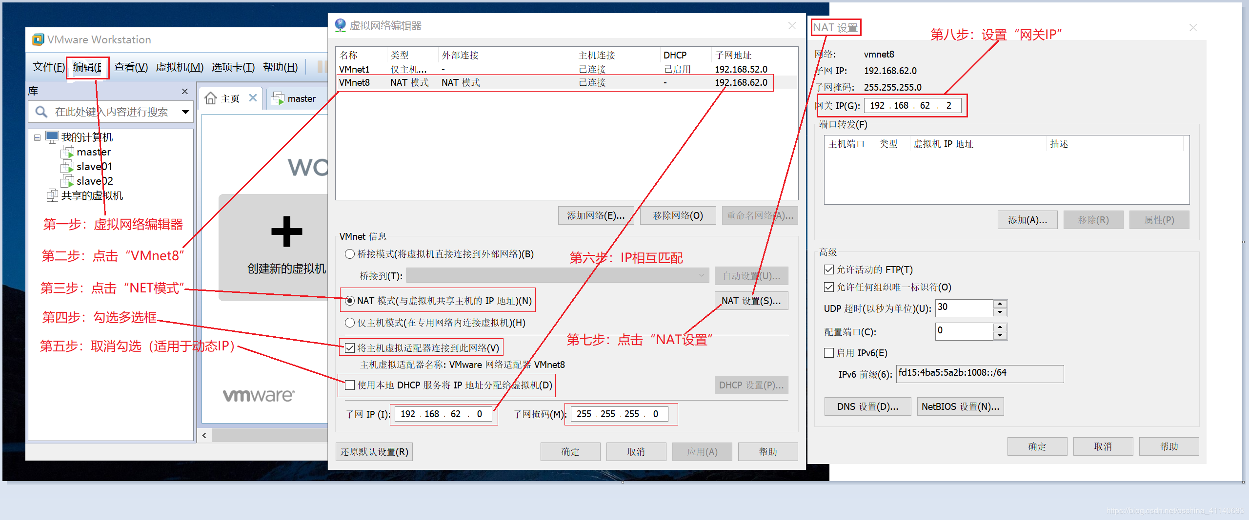Close the 主页 tab with its X
Screen dimensions: 1249x520
coord(253,98)
